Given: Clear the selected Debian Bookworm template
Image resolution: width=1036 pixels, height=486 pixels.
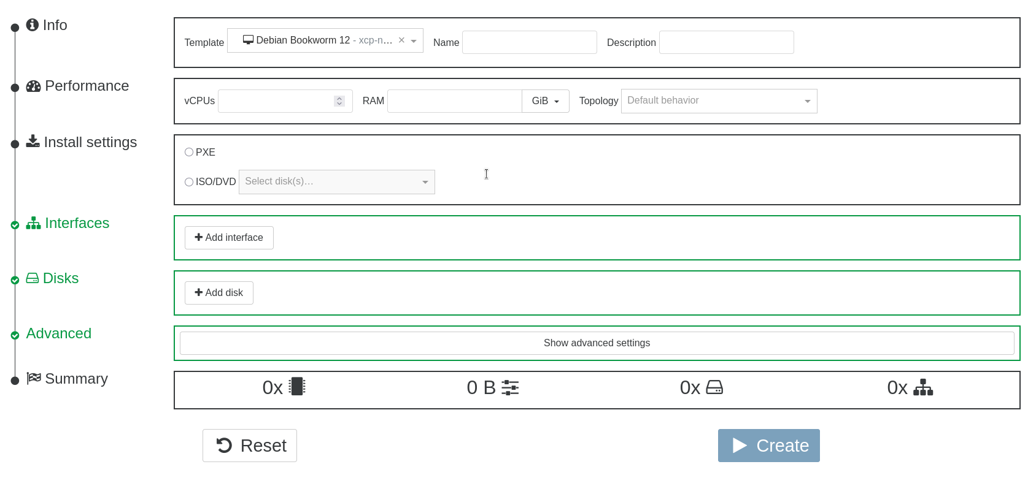Looking at the screenshot, I should click(x=401, y=40).
